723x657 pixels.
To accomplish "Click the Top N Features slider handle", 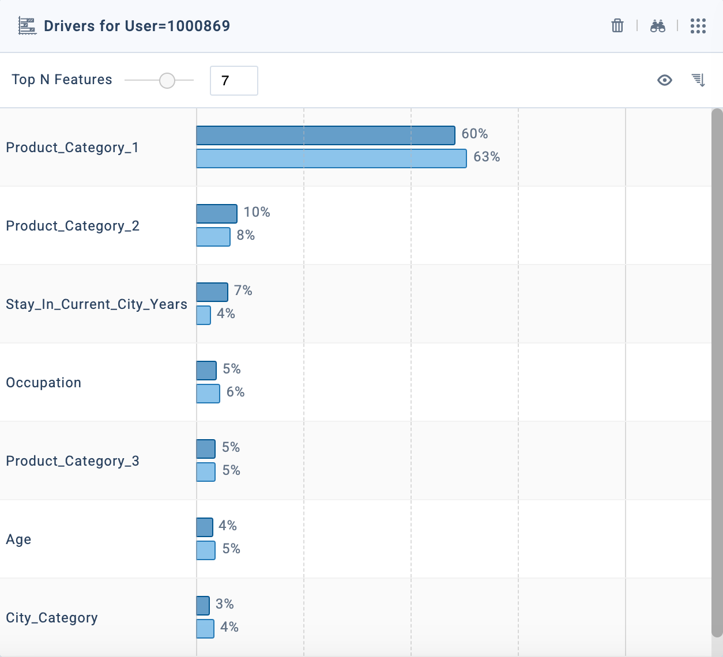I will pos(167,81).
